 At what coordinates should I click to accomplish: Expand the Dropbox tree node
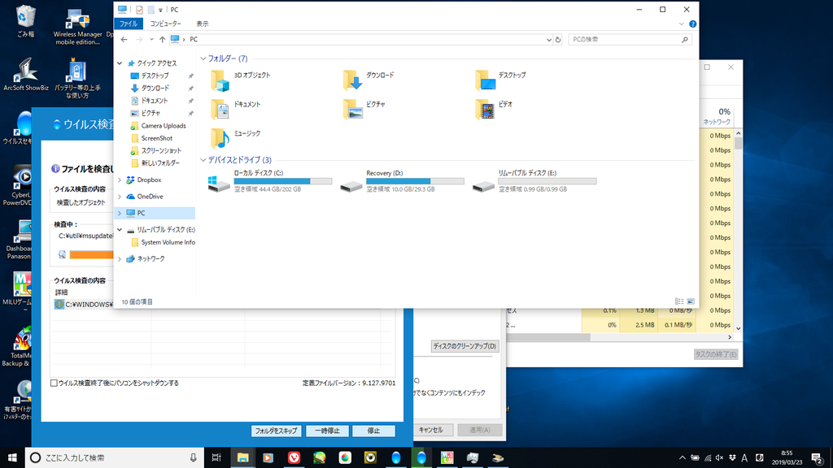(x=120, y=180)
